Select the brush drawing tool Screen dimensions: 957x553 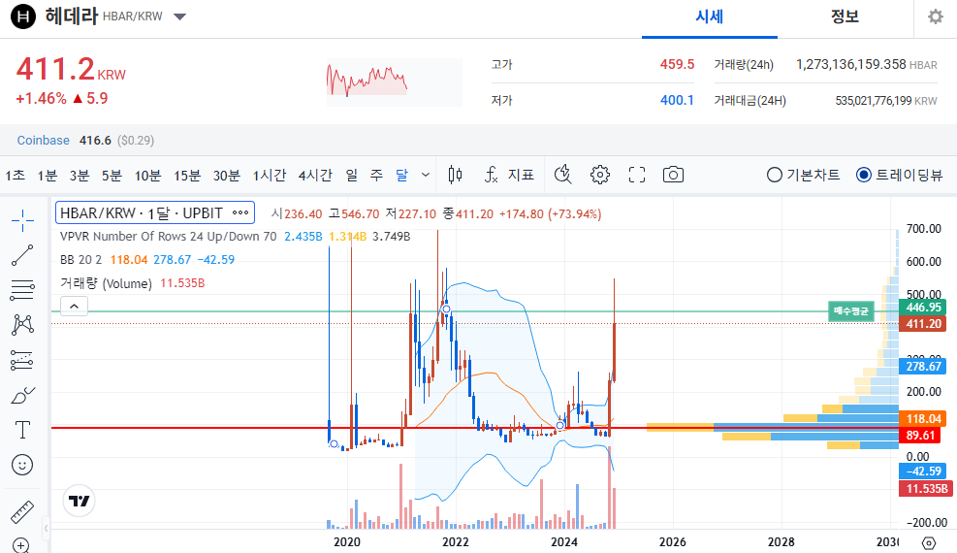(22, 396)
